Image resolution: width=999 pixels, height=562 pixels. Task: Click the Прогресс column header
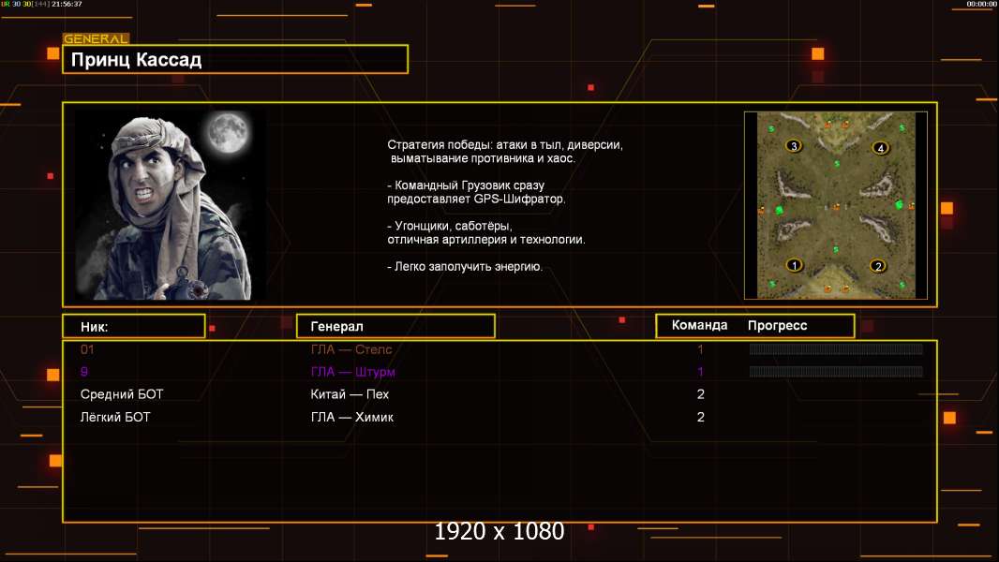777,325
